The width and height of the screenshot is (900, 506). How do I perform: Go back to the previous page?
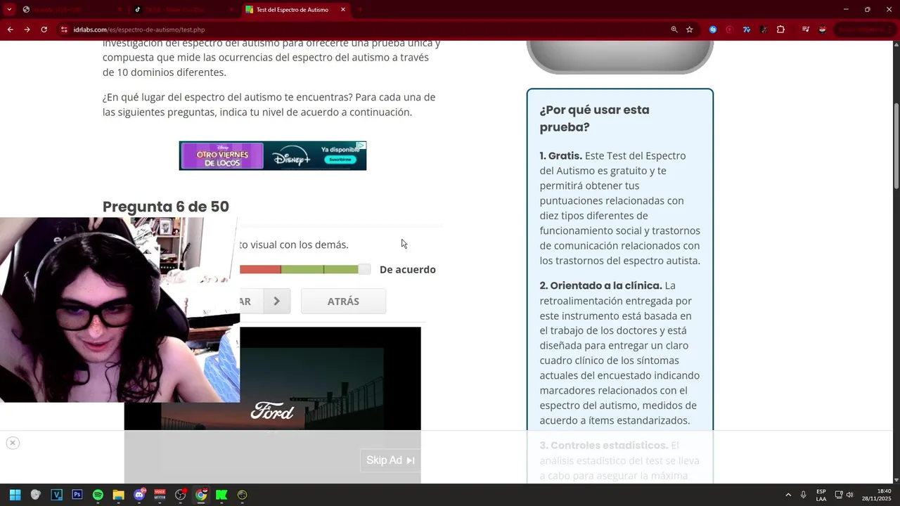click(10, 30)
